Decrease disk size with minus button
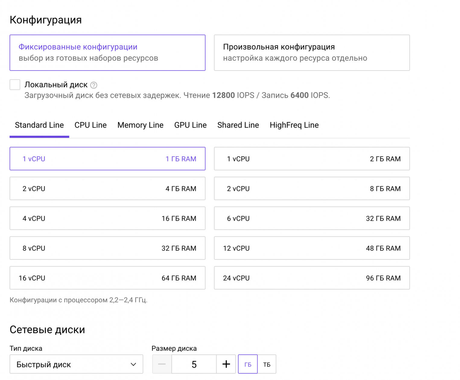This screenshot has width=460, height=380. click(x=162, y=364)
